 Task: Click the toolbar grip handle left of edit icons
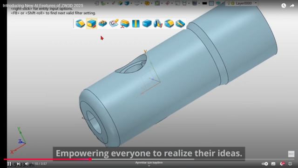74,24
